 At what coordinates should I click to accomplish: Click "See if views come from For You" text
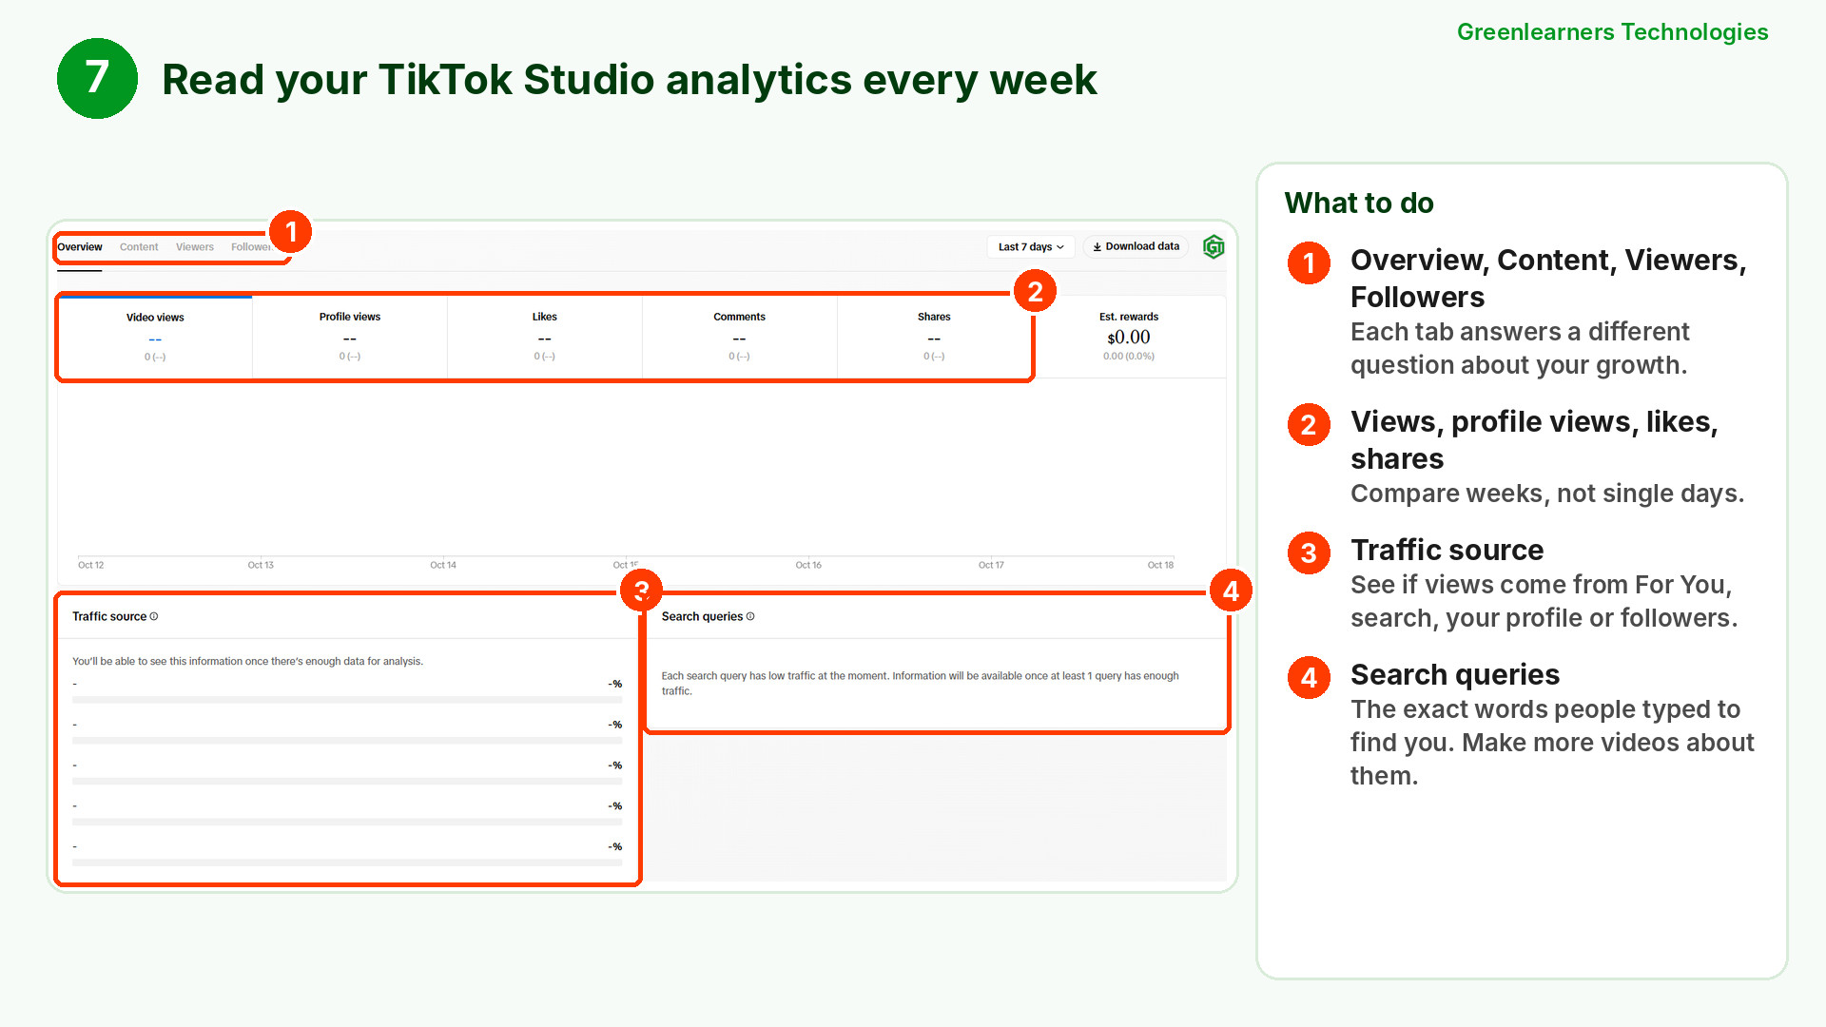point(1544,602)
